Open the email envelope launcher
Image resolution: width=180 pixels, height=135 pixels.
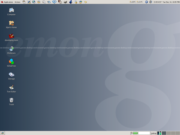[39, 2]
